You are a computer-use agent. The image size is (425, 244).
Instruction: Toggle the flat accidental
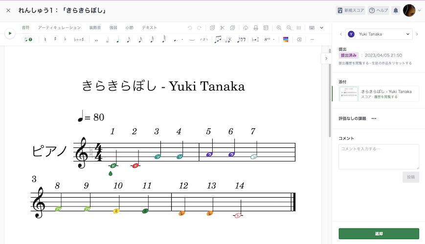66,40
